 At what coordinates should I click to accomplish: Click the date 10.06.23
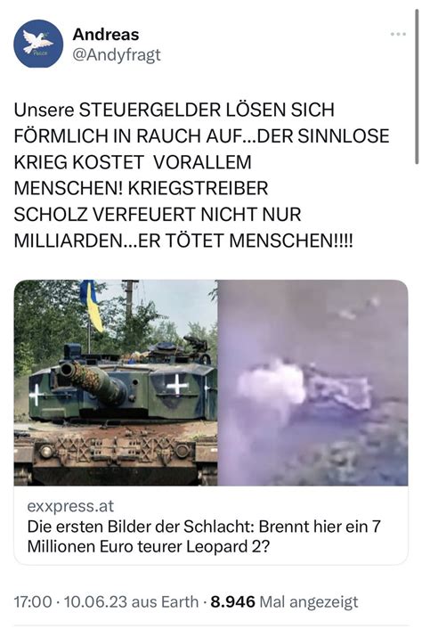click(95, 601)
